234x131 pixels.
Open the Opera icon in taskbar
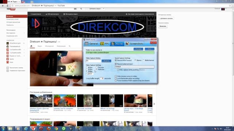click(x=41, y=128)
